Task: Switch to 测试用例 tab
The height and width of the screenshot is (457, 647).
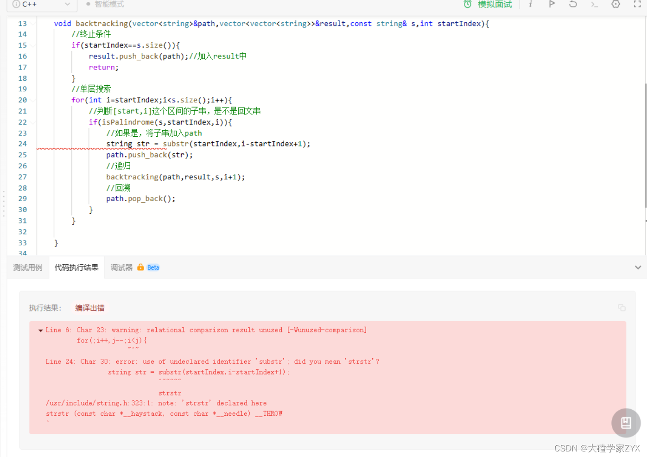Action: click(28, 267)
